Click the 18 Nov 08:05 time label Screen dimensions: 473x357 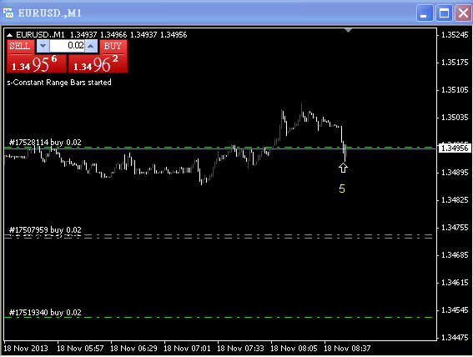pos(294,349)
